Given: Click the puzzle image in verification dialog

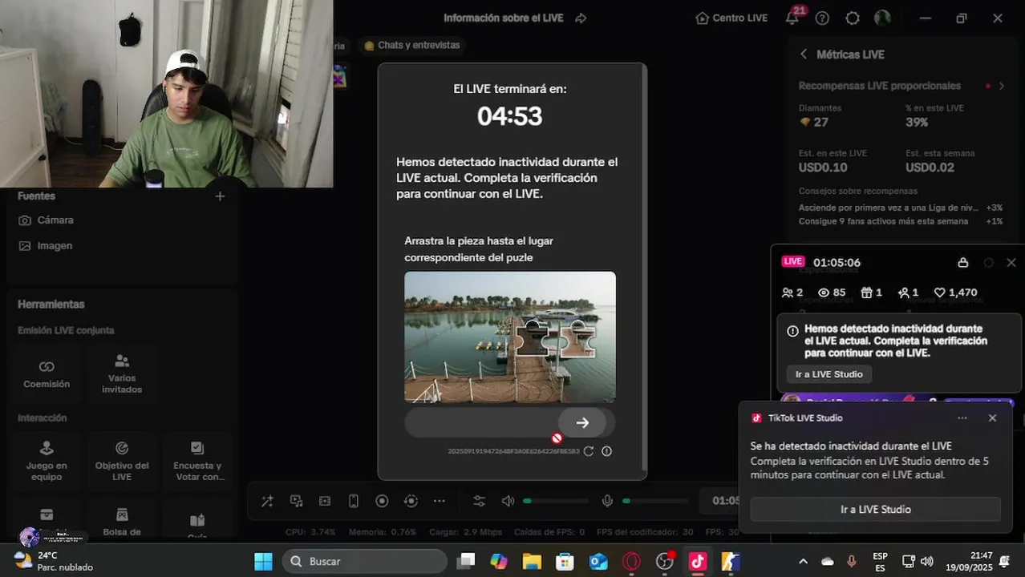Looking at the screenshot, I should pos(510,337).
